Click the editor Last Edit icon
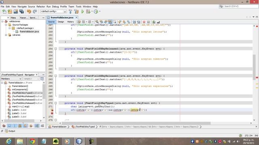The width and height of the screenshot is (259, 145). pos(79,22)
